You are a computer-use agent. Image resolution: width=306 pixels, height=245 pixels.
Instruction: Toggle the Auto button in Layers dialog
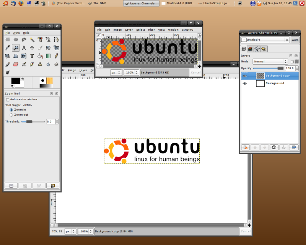pyautogui.click(x=295, y=40)
